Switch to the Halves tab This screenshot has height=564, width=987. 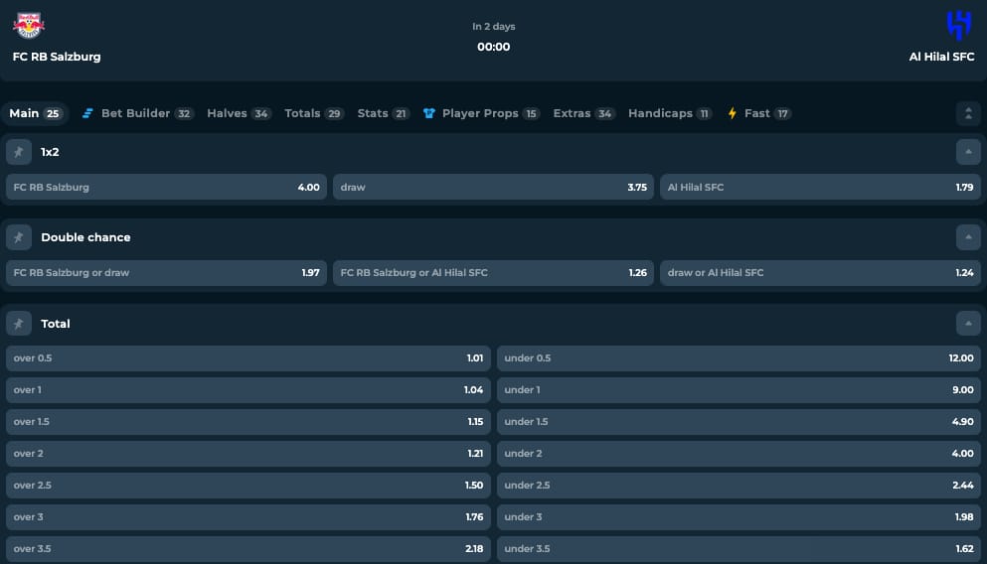tap(239, 114)
